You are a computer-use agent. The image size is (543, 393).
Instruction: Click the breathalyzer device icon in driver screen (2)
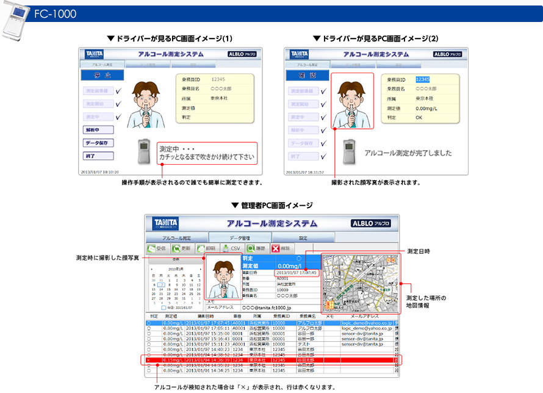coord(350,151)
